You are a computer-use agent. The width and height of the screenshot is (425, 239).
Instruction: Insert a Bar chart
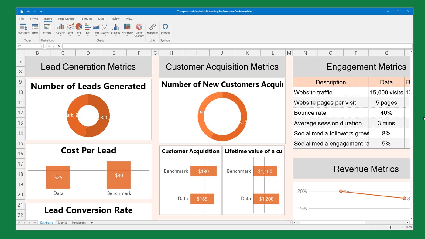click(x=87, y=29)
